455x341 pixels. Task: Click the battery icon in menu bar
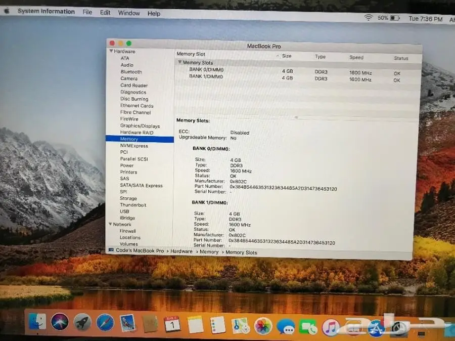point(395,18)
